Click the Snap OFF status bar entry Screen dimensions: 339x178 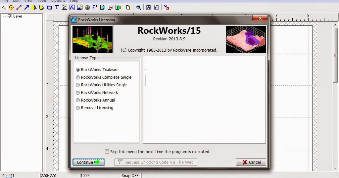tap(130, 176)
